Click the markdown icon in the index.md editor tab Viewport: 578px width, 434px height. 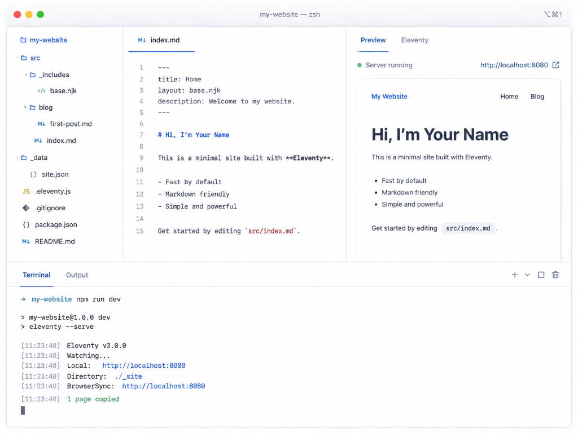142,40
